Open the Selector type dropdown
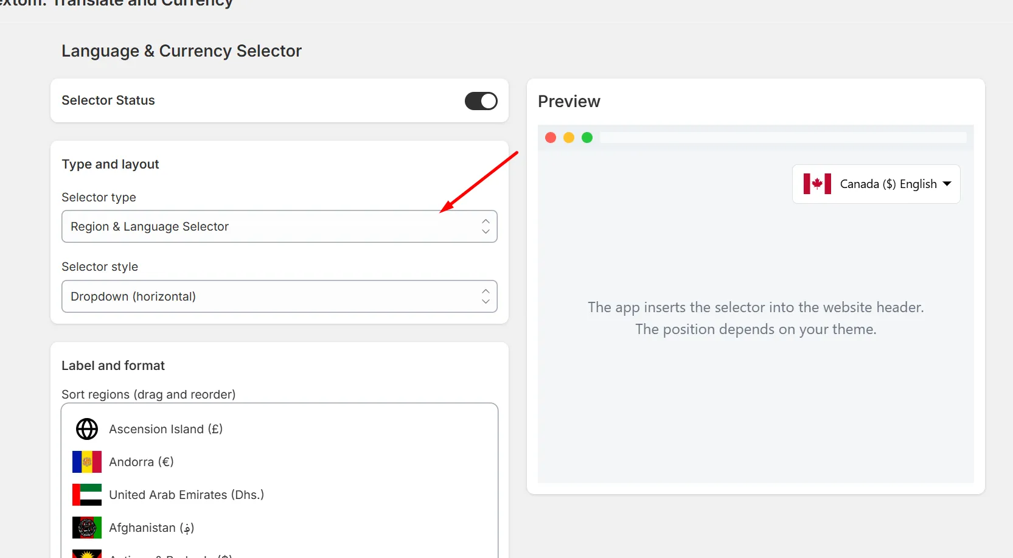1013x558 pixels. (279, 226)
